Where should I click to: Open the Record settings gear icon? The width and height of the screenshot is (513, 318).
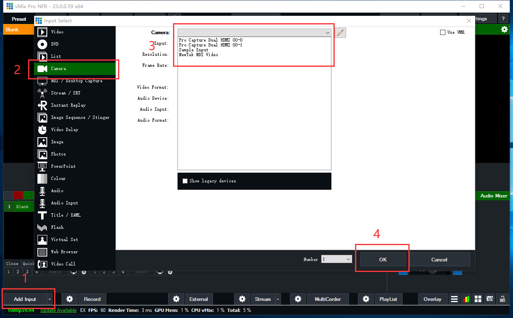[70, 299]
